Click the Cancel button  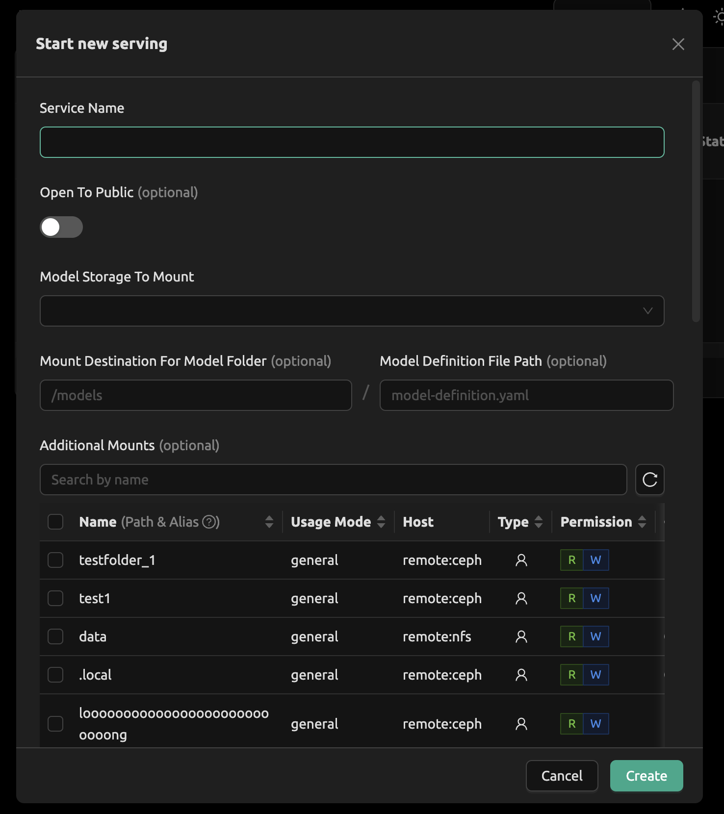pyautogui.click(x=562, y=776)
